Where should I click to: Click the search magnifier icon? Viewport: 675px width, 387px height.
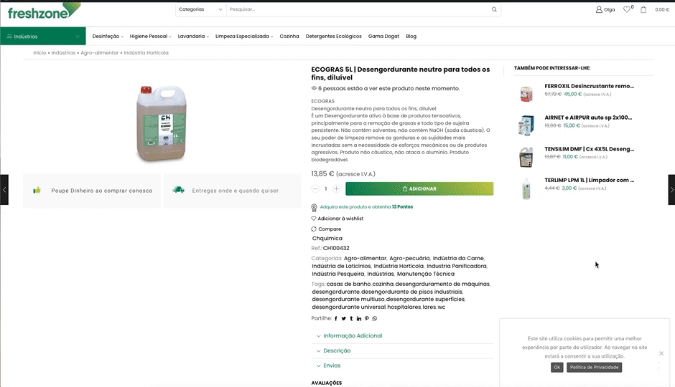(494, 9)
